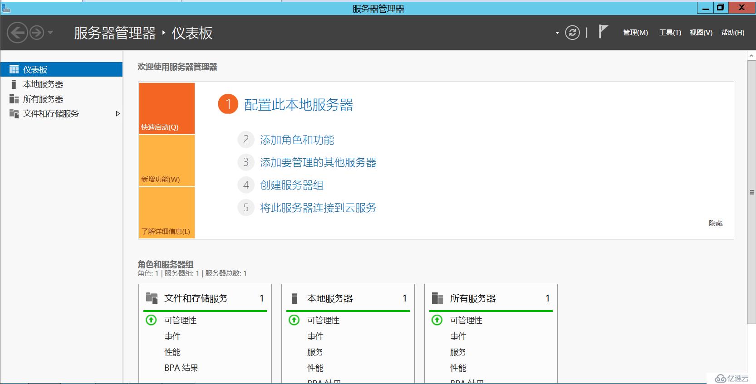
Task: Open the notifications flag
Action: (x=603, y=32)
